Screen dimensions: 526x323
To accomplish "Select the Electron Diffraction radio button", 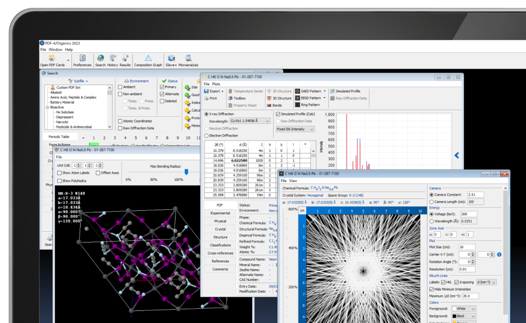I will [206, 135].
